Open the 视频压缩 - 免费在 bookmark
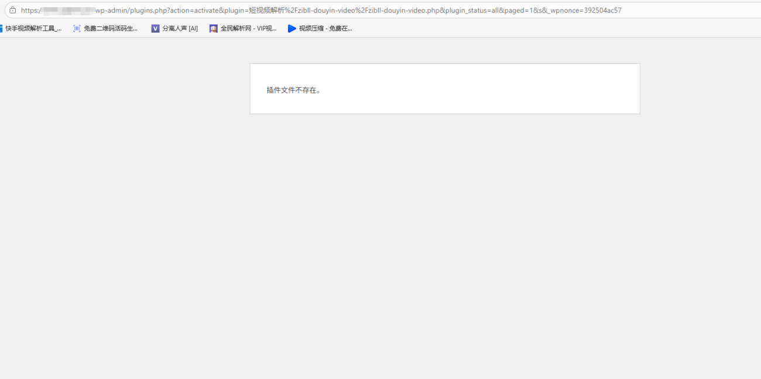 (x=325, y=28)
